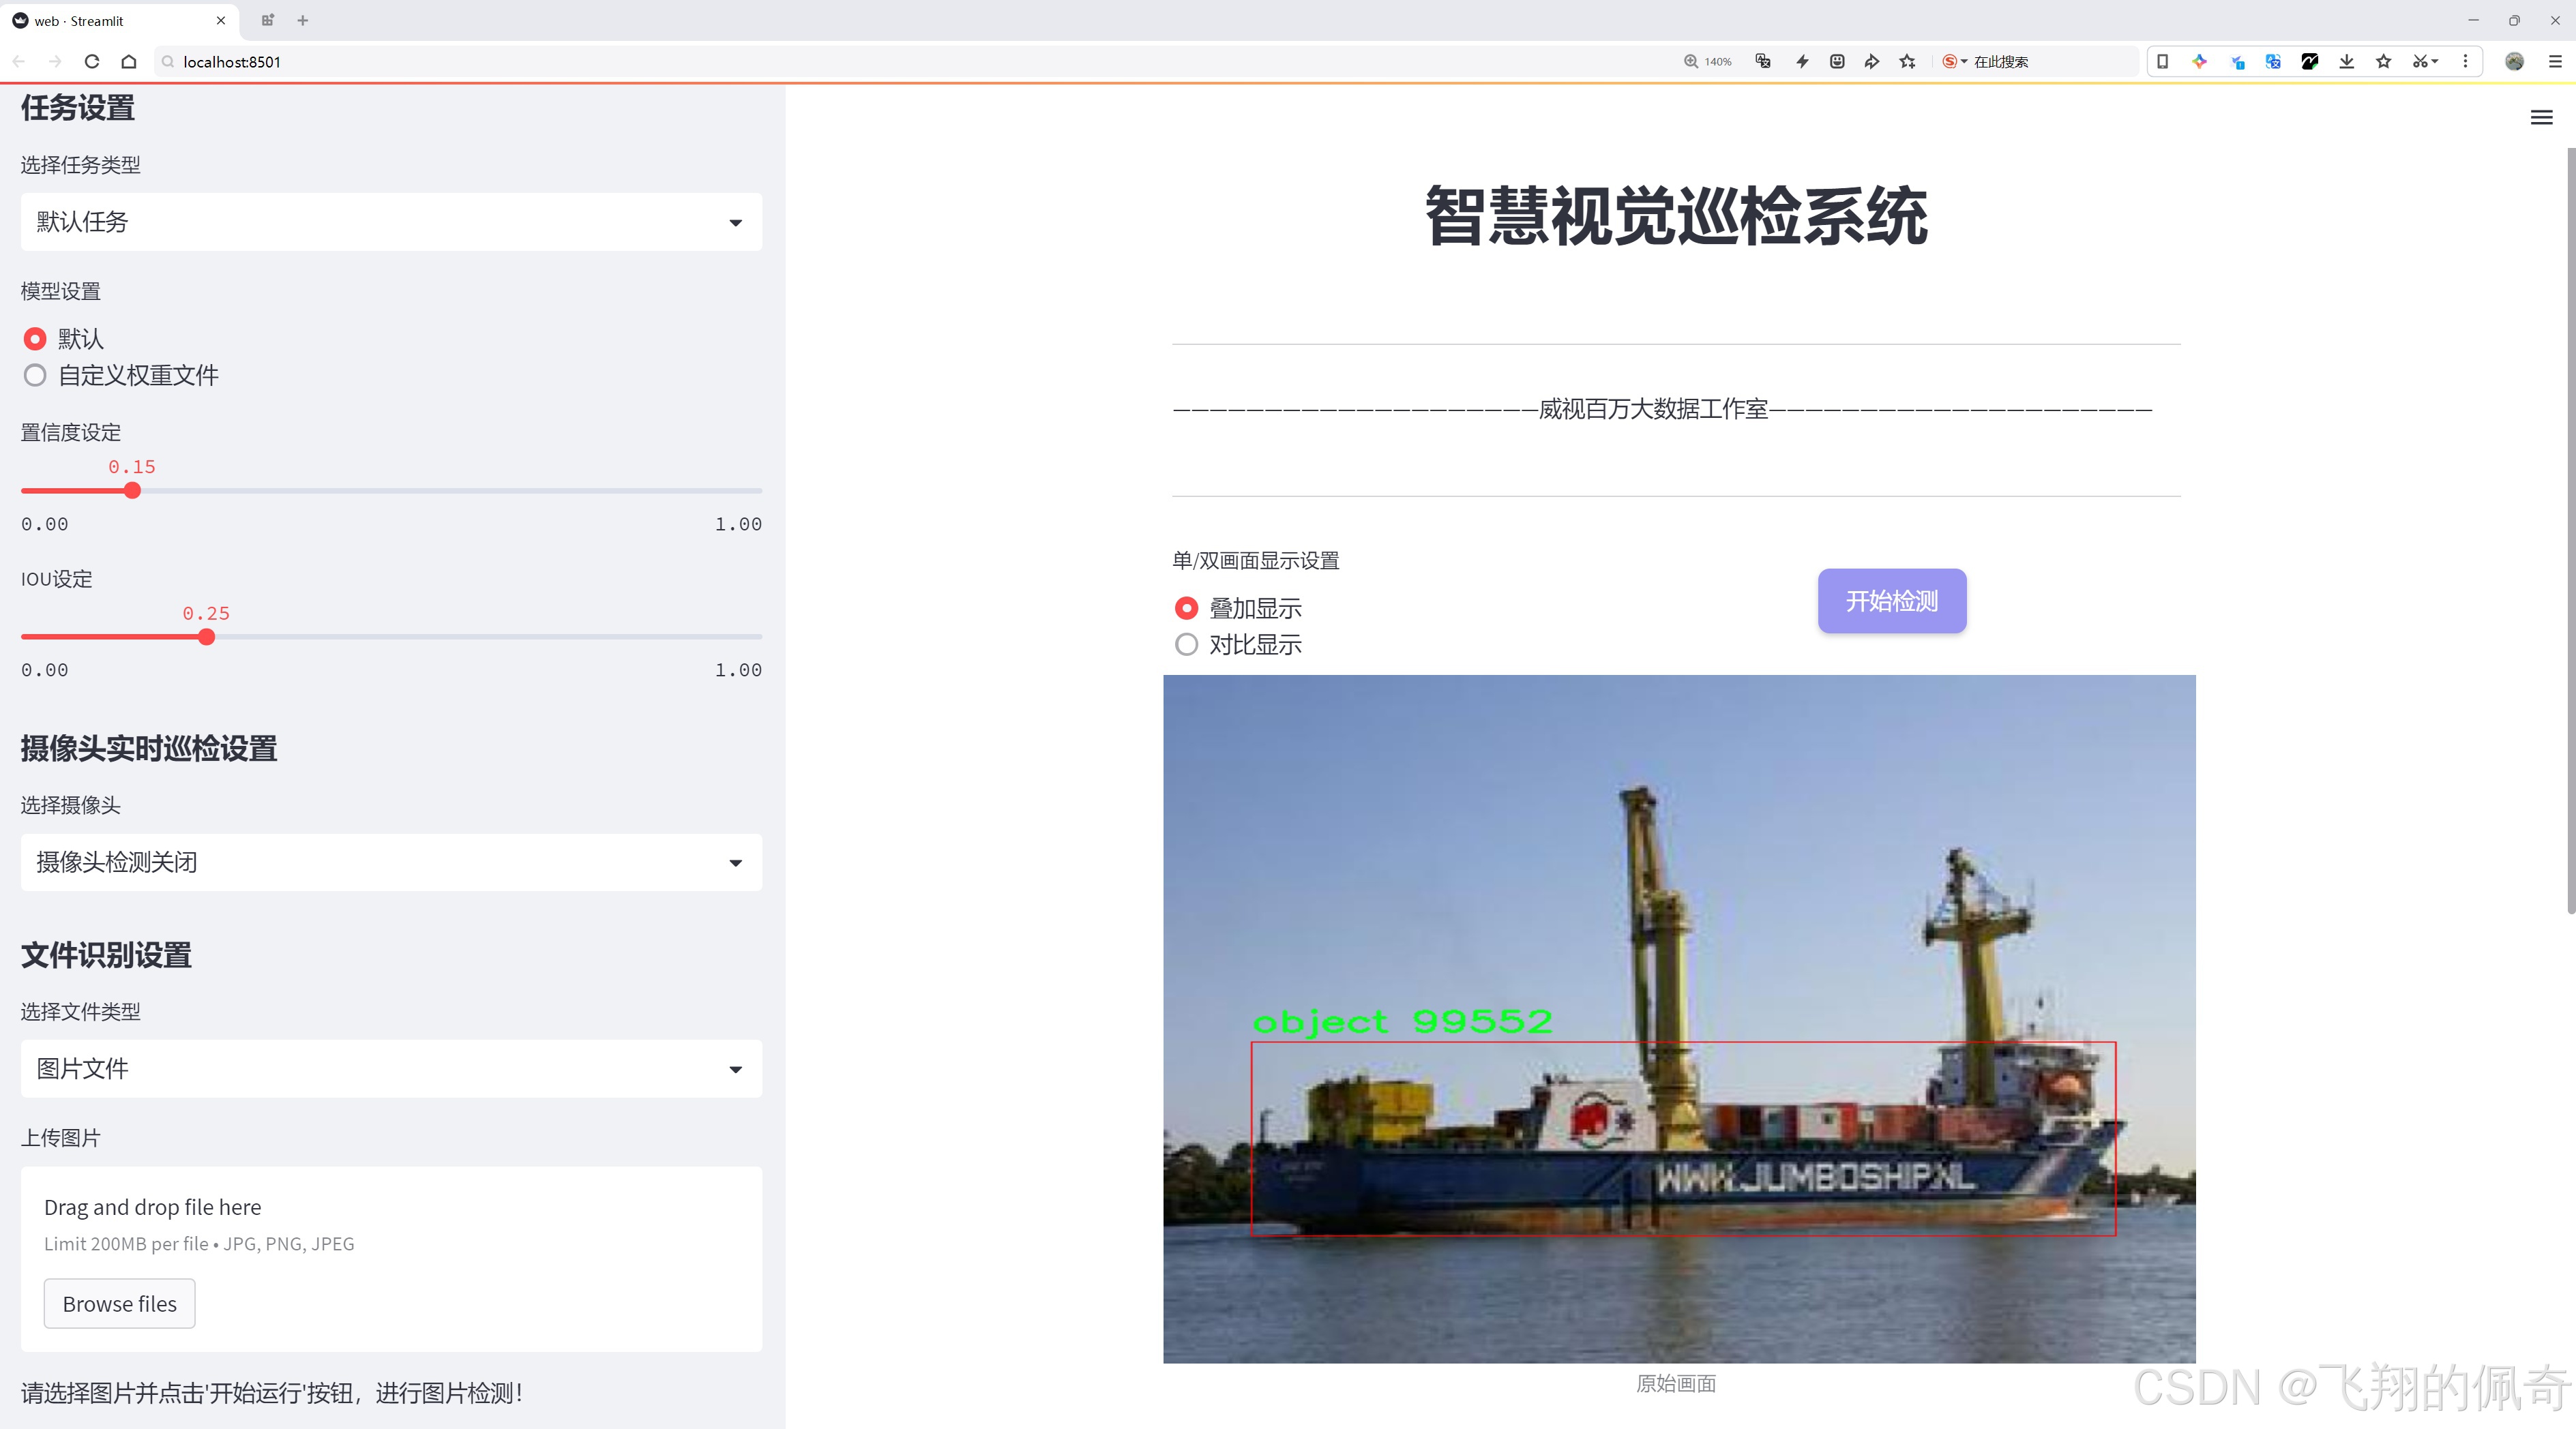This screenshot has height=1429, width=2576.
Task: Open a new browser tab
Action: [302, 20]
